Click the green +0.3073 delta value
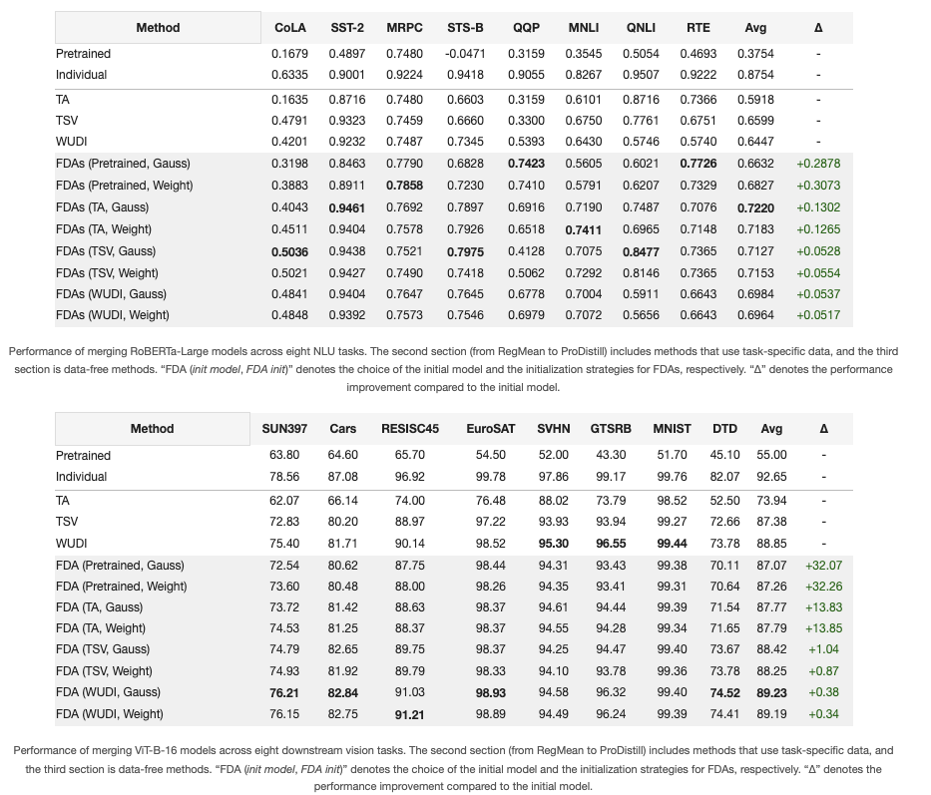931x795 pixels. coord(818,186)
